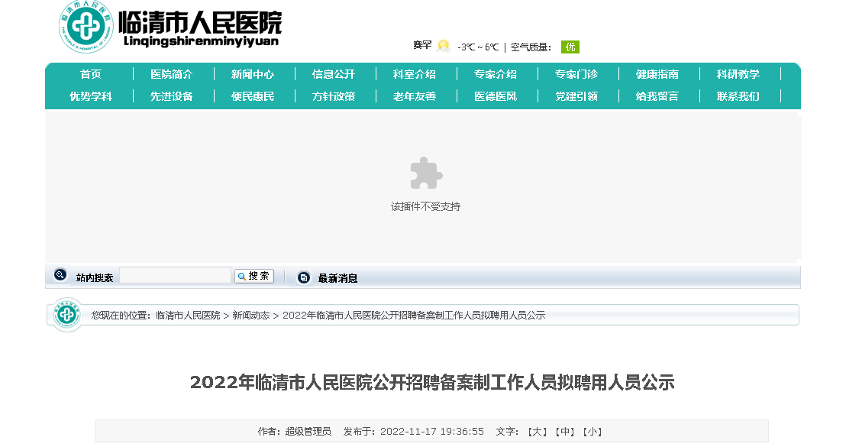846x447 pixels.
Task: Click the 新闻动态 breadcrumb link
Action: pos(250,316)
